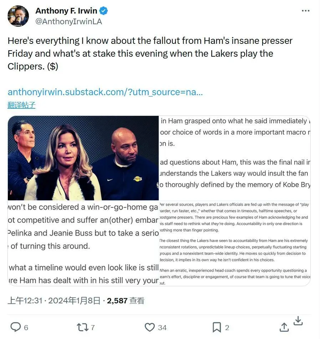Click the 2,587 查看 view count
321x339 pixels.
[x=126, y=301]
